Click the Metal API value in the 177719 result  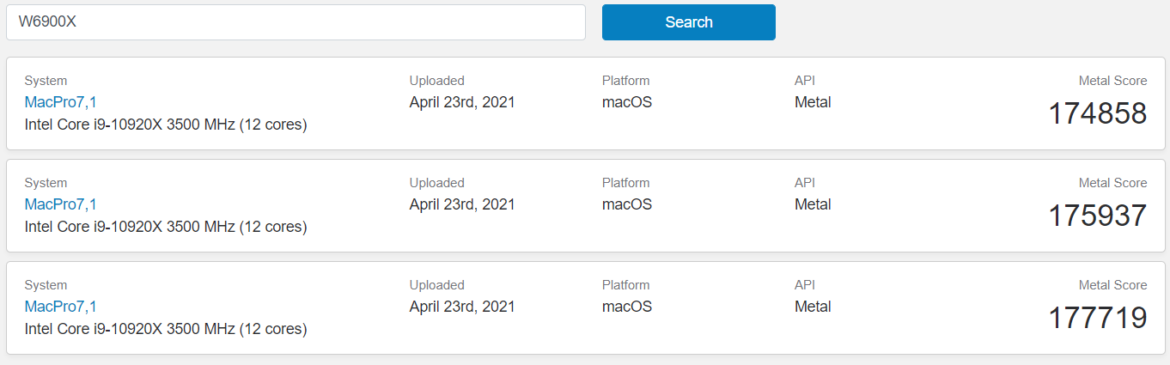pyautogui.click(x=813, y=307)
